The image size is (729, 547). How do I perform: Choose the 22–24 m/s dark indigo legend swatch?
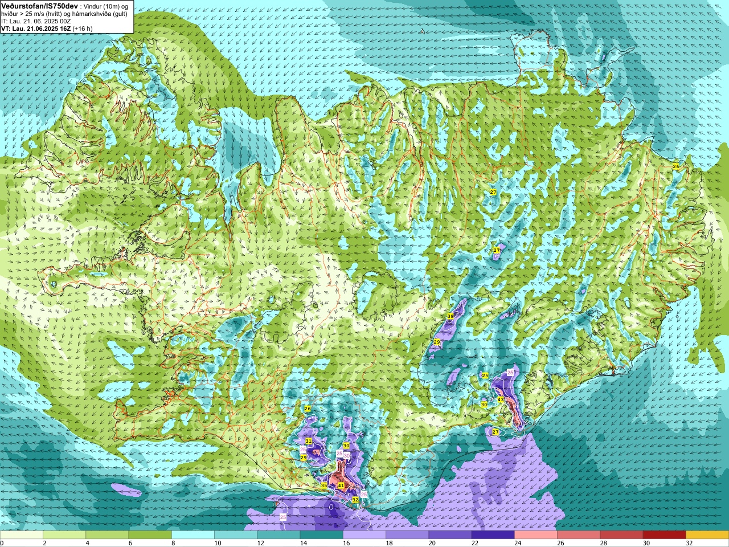pos(493,535)
